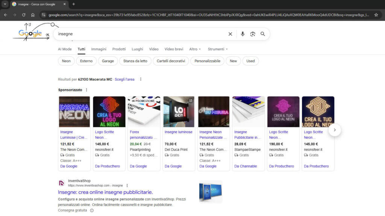This screenshot has width=385, height=216.
Task: Open the three-dot menu beside Sponsorizzato
Action: click(86, 90)
